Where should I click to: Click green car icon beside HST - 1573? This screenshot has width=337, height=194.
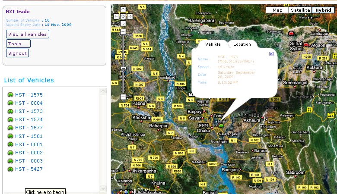(x=10, y=111)
